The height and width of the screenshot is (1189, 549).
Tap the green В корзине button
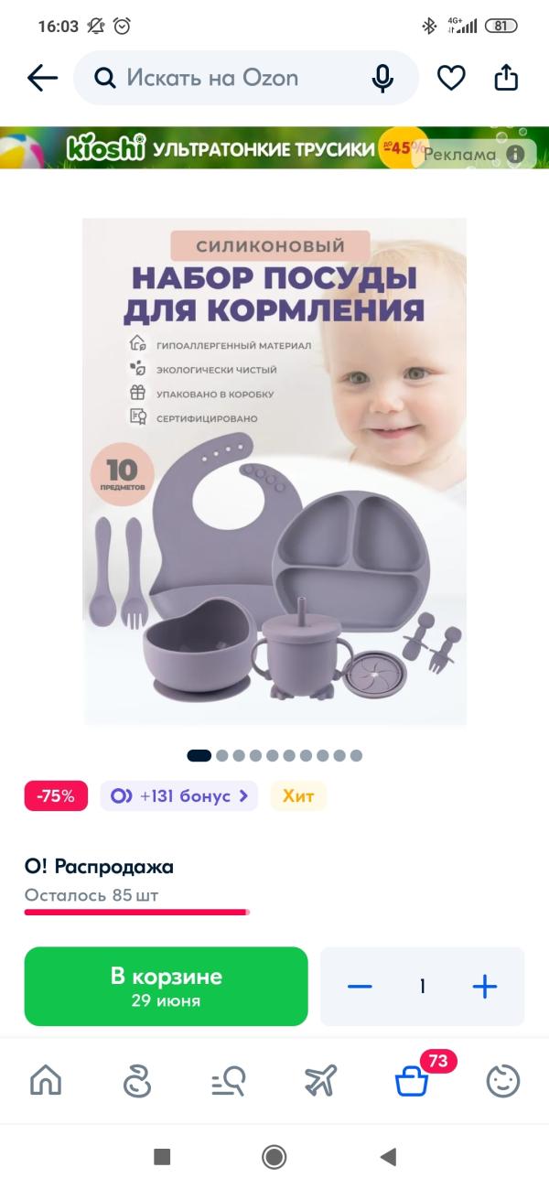click(166, 986)
